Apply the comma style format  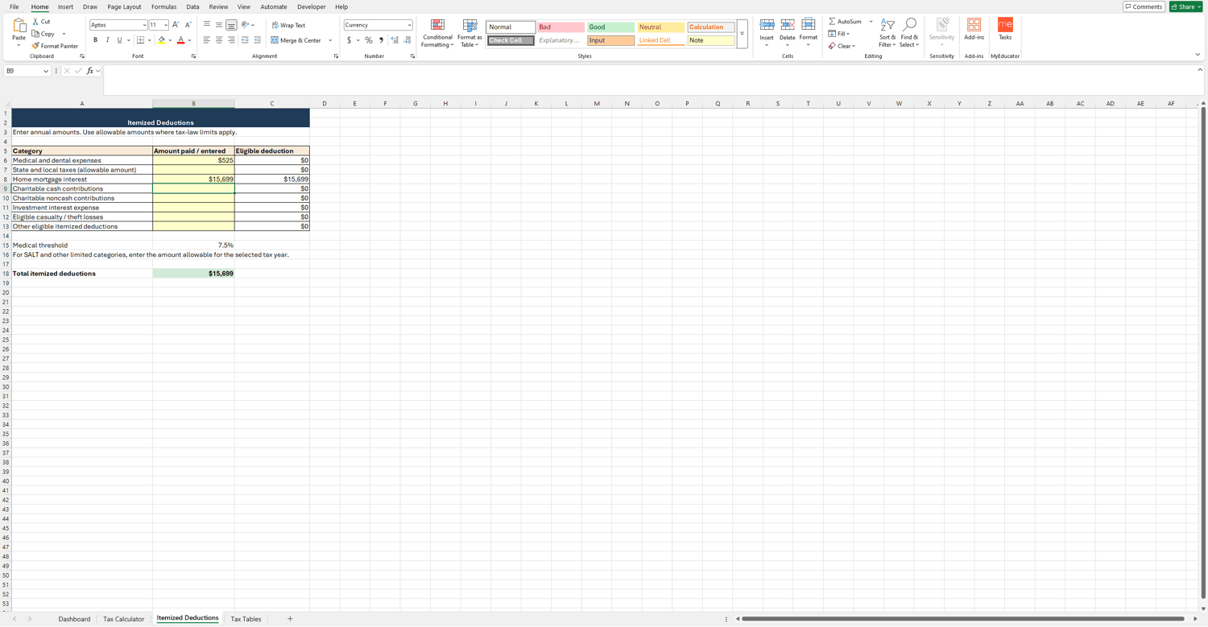381,40
